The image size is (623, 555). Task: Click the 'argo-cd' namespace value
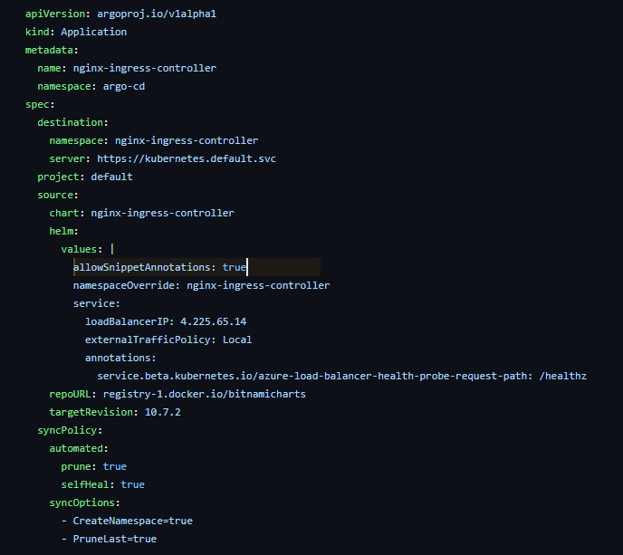click(124, 86)
